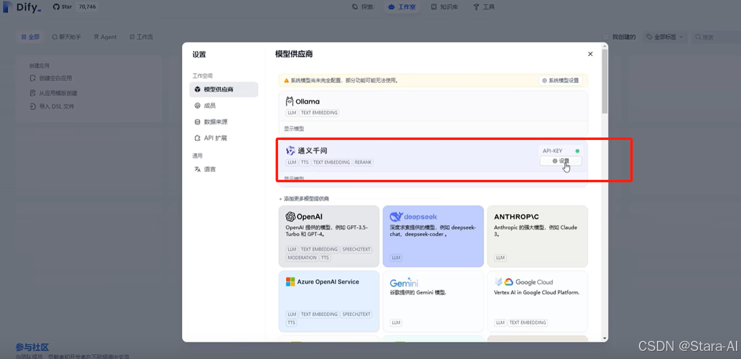Click the settings dialog scrollbar

tap(605, 80)
